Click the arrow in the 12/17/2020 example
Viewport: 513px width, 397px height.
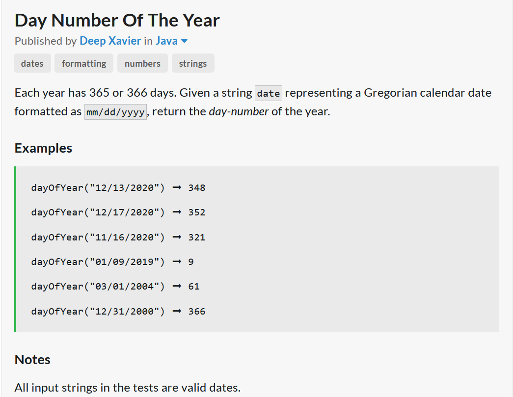point(177,212)
